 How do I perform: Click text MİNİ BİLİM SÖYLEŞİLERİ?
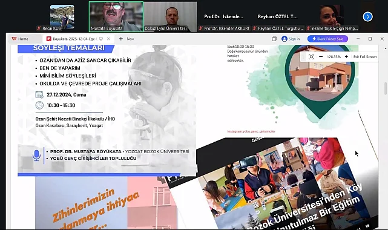pos(68,76)
